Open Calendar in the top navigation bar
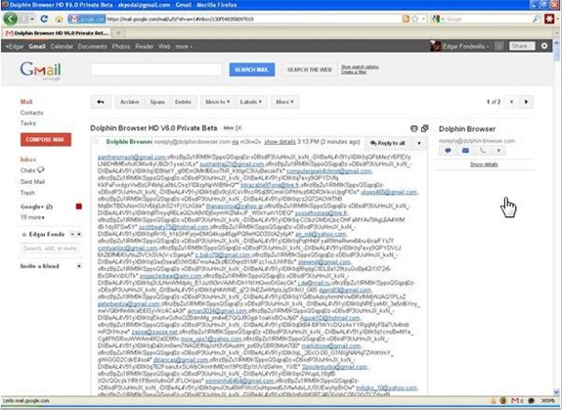 click(61, 46)
